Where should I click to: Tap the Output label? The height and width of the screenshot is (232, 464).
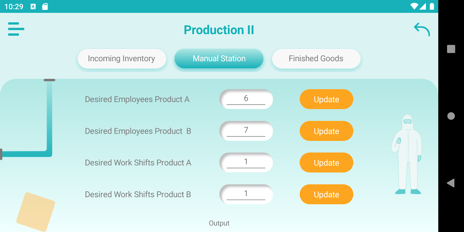pos(219,223)
